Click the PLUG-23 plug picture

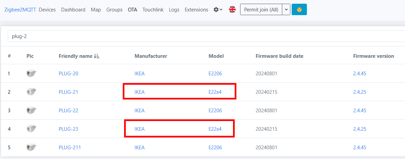coord(31,129)
